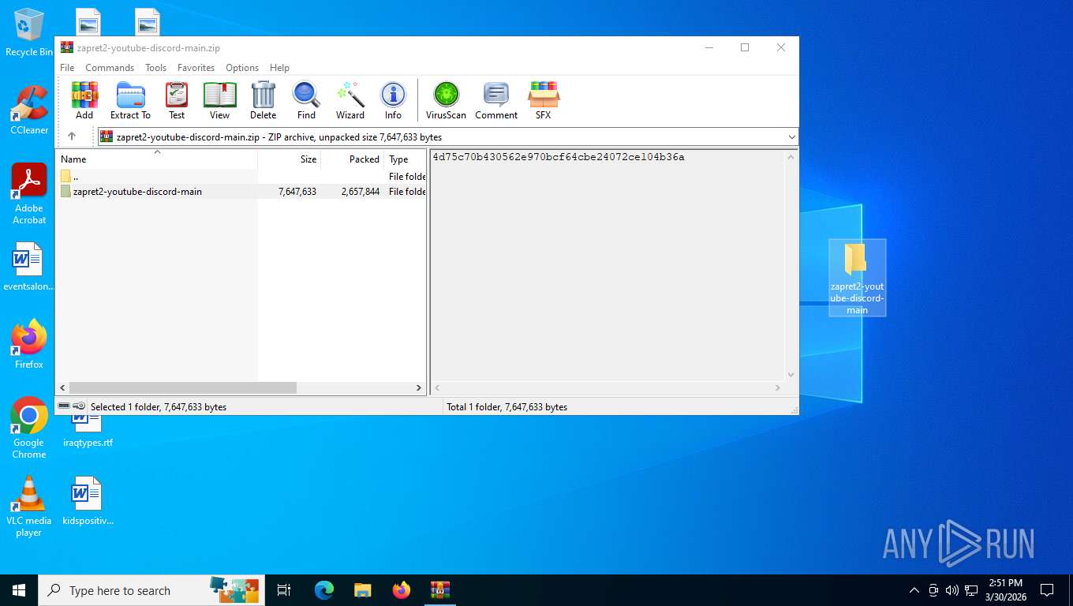Screen dimensions: 1073x606
Task: Open the View tool in WinRAR
Action: click(x=219, y=100)
